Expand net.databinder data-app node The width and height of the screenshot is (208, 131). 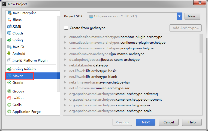point(65,65)
